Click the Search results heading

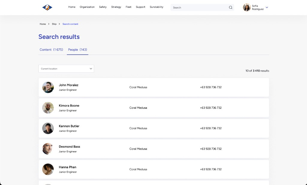click(59, 37)
